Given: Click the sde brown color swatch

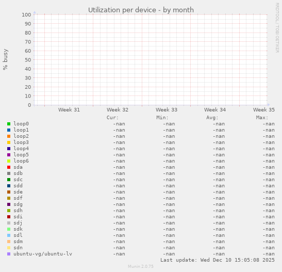Looking at the screenshot, I should 9,192.
